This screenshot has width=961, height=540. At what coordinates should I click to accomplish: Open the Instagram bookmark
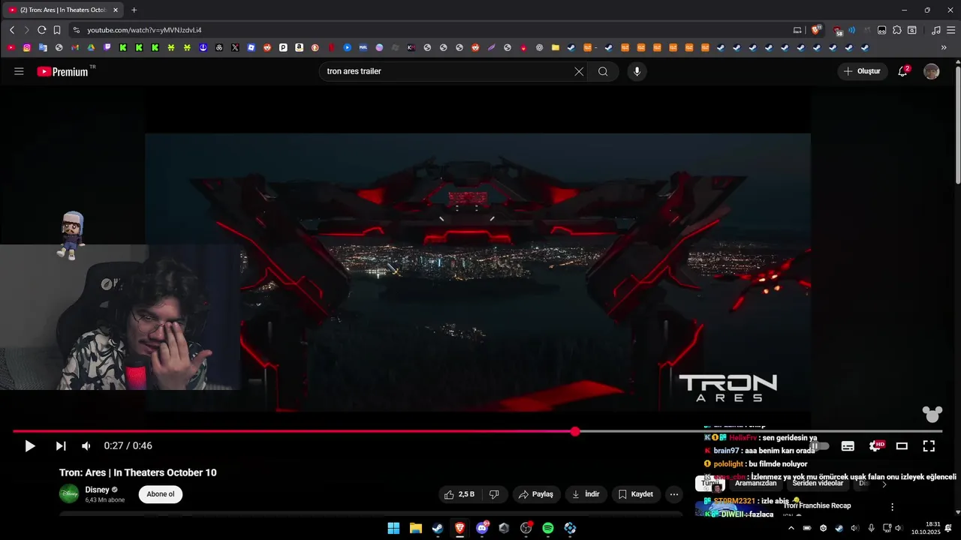[x=27, y=47]
